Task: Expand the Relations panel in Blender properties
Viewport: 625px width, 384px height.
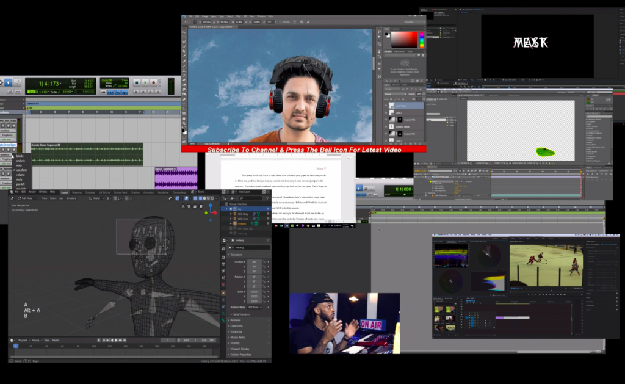Action: pyautogui.click(x=236, y=319)
